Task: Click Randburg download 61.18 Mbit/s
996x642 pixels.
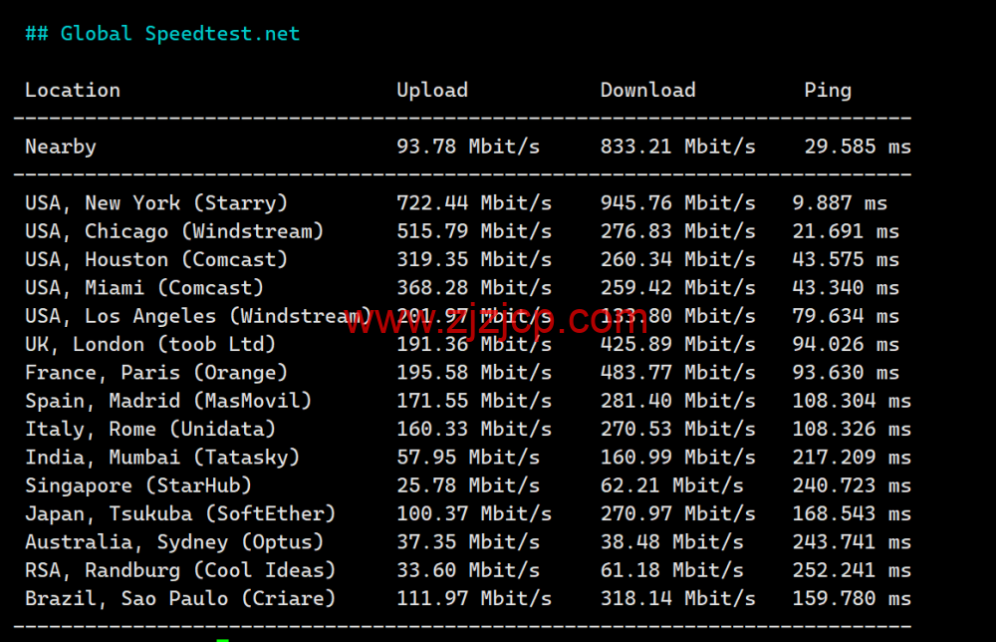Action: 672,571
